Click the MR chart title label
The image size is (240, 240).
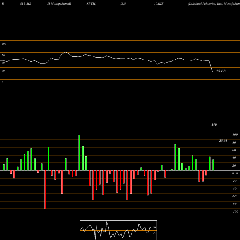point(214,125)
